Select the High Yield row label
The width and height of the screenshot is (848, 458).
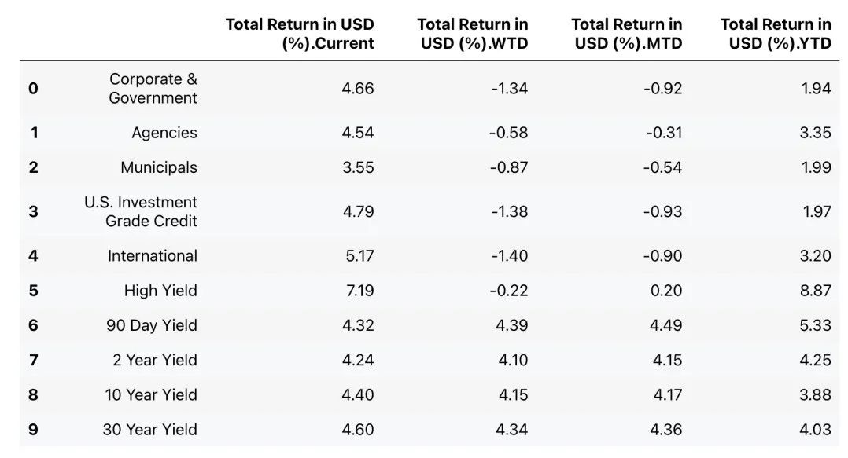[160, 291]
